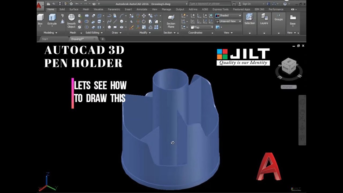Click the Presspull icon in Modeling panel
Screen dimensions: 343x193
pyautogui.click(x=62, y=21)
